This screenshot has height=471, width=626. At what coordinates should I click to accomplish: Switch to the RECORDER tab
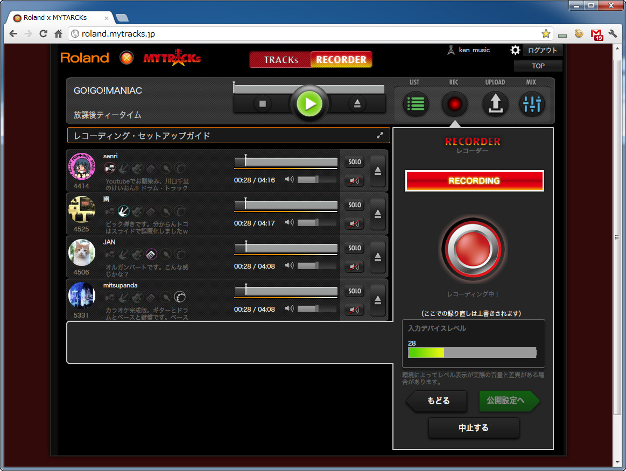pyautogui.click(x=341, y=59)
